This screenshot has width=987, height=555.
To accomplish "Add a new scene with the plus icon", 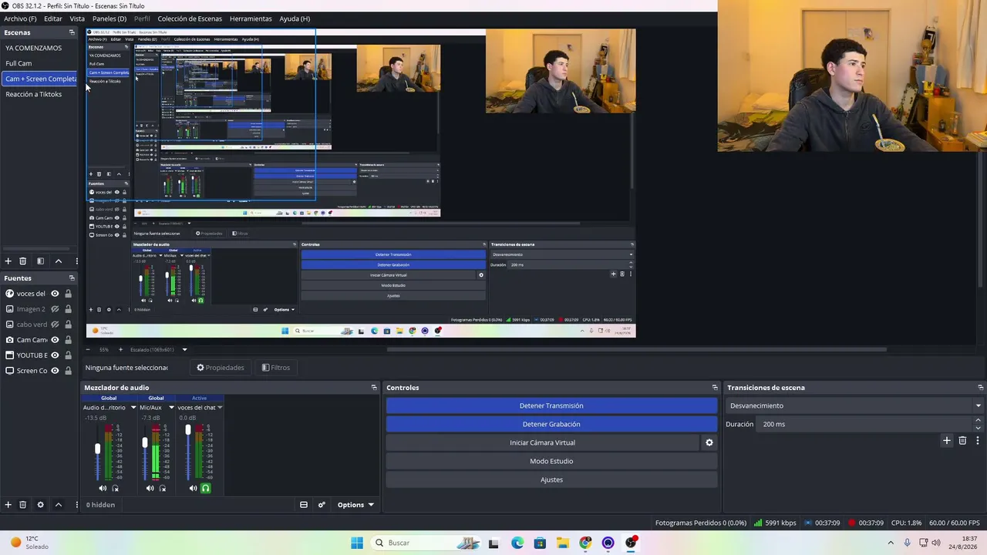I will (8, 261).
